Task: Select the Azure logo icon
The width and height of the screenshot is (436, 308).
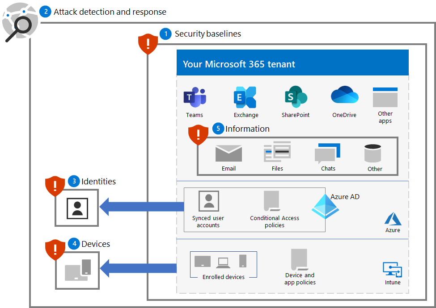Action: [392, 219]
